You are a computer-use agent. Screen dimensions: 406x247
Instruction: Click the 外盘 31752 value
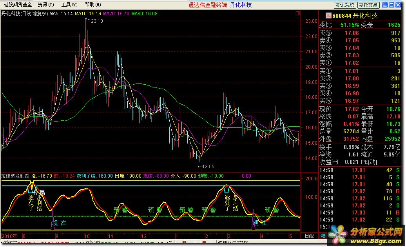point(351,139)
